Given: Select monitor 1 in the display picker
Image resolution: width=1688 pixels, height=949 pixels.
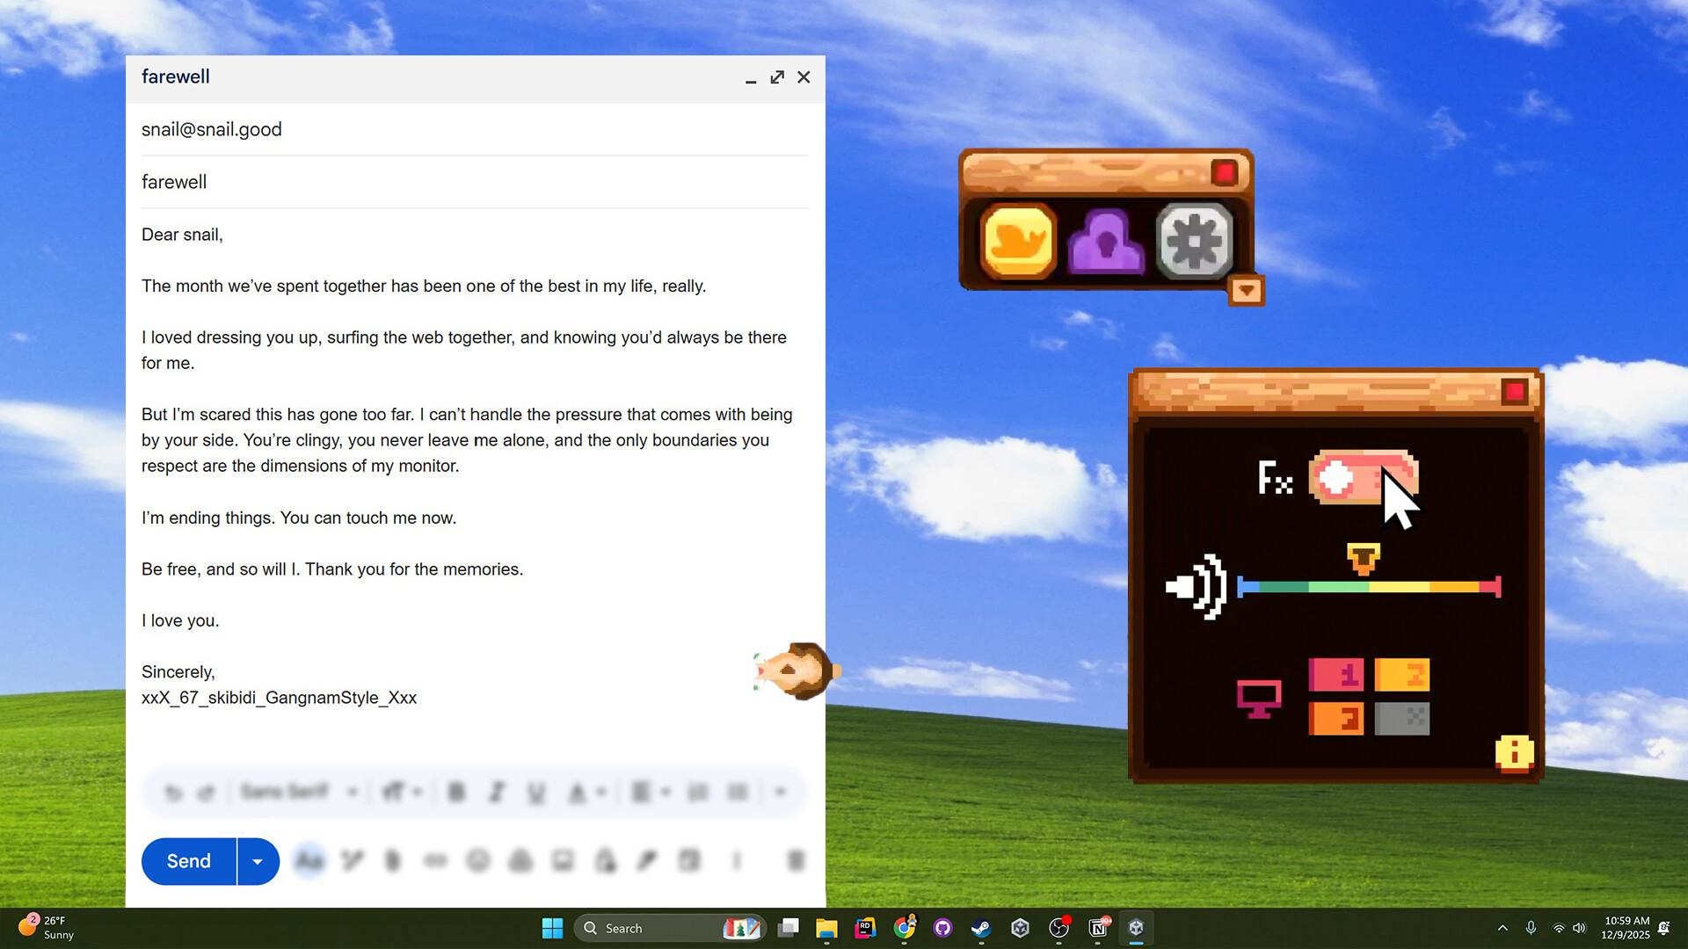Looking at the screenshot, I should [x=1335, y=675].
